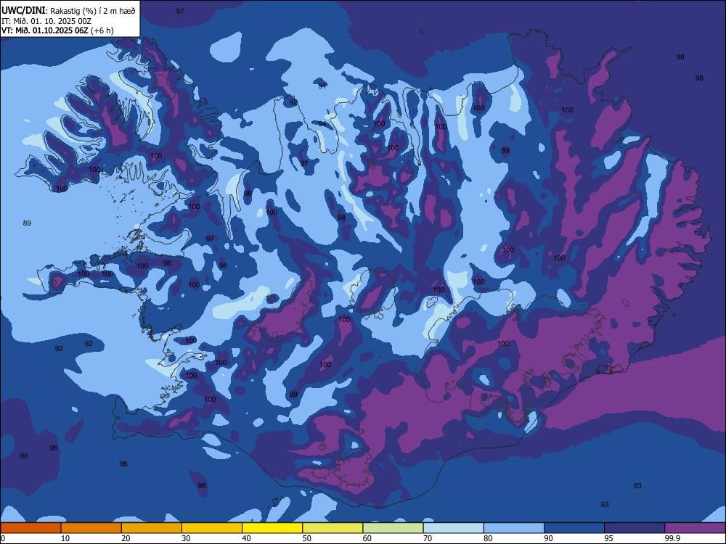Image resolution: width=726 pixels, height=544 pixels.
Task: Click the legend label '99.9'
Action: tap(672, 538)
